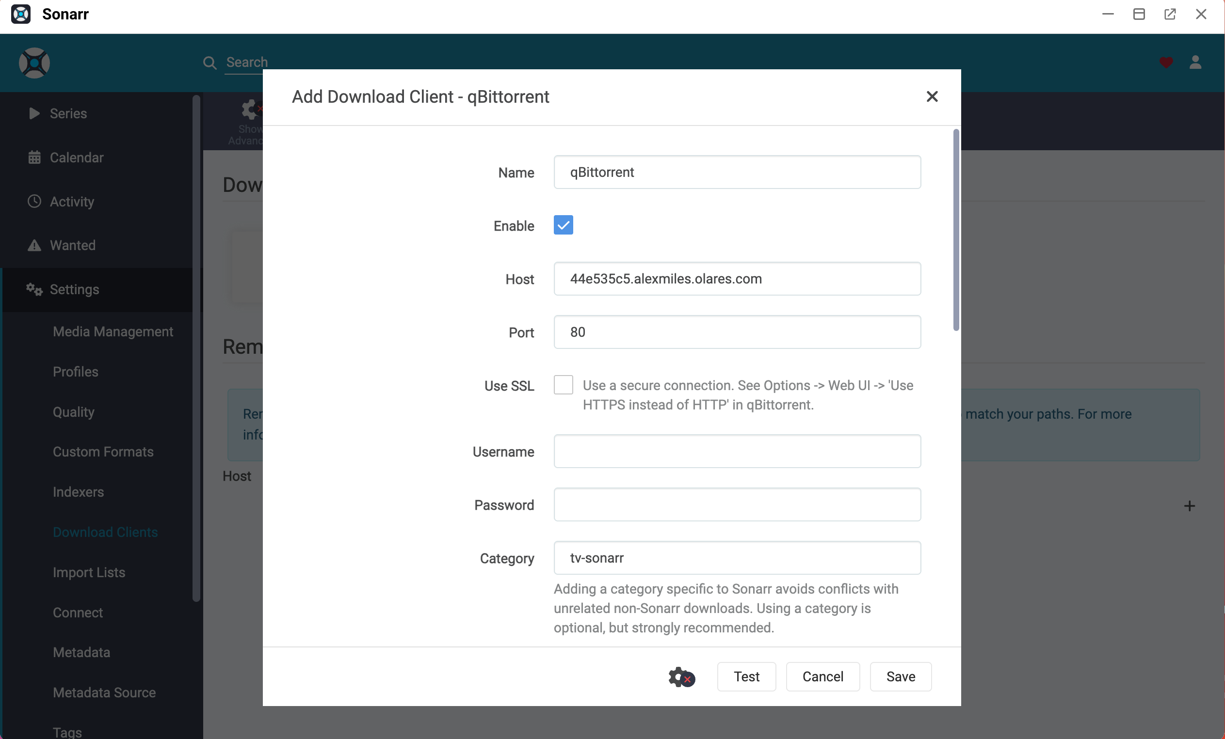Click the open-in-browser icon in titlebar
Viewport: 1225px width, 739px height.
point(1170,14)
